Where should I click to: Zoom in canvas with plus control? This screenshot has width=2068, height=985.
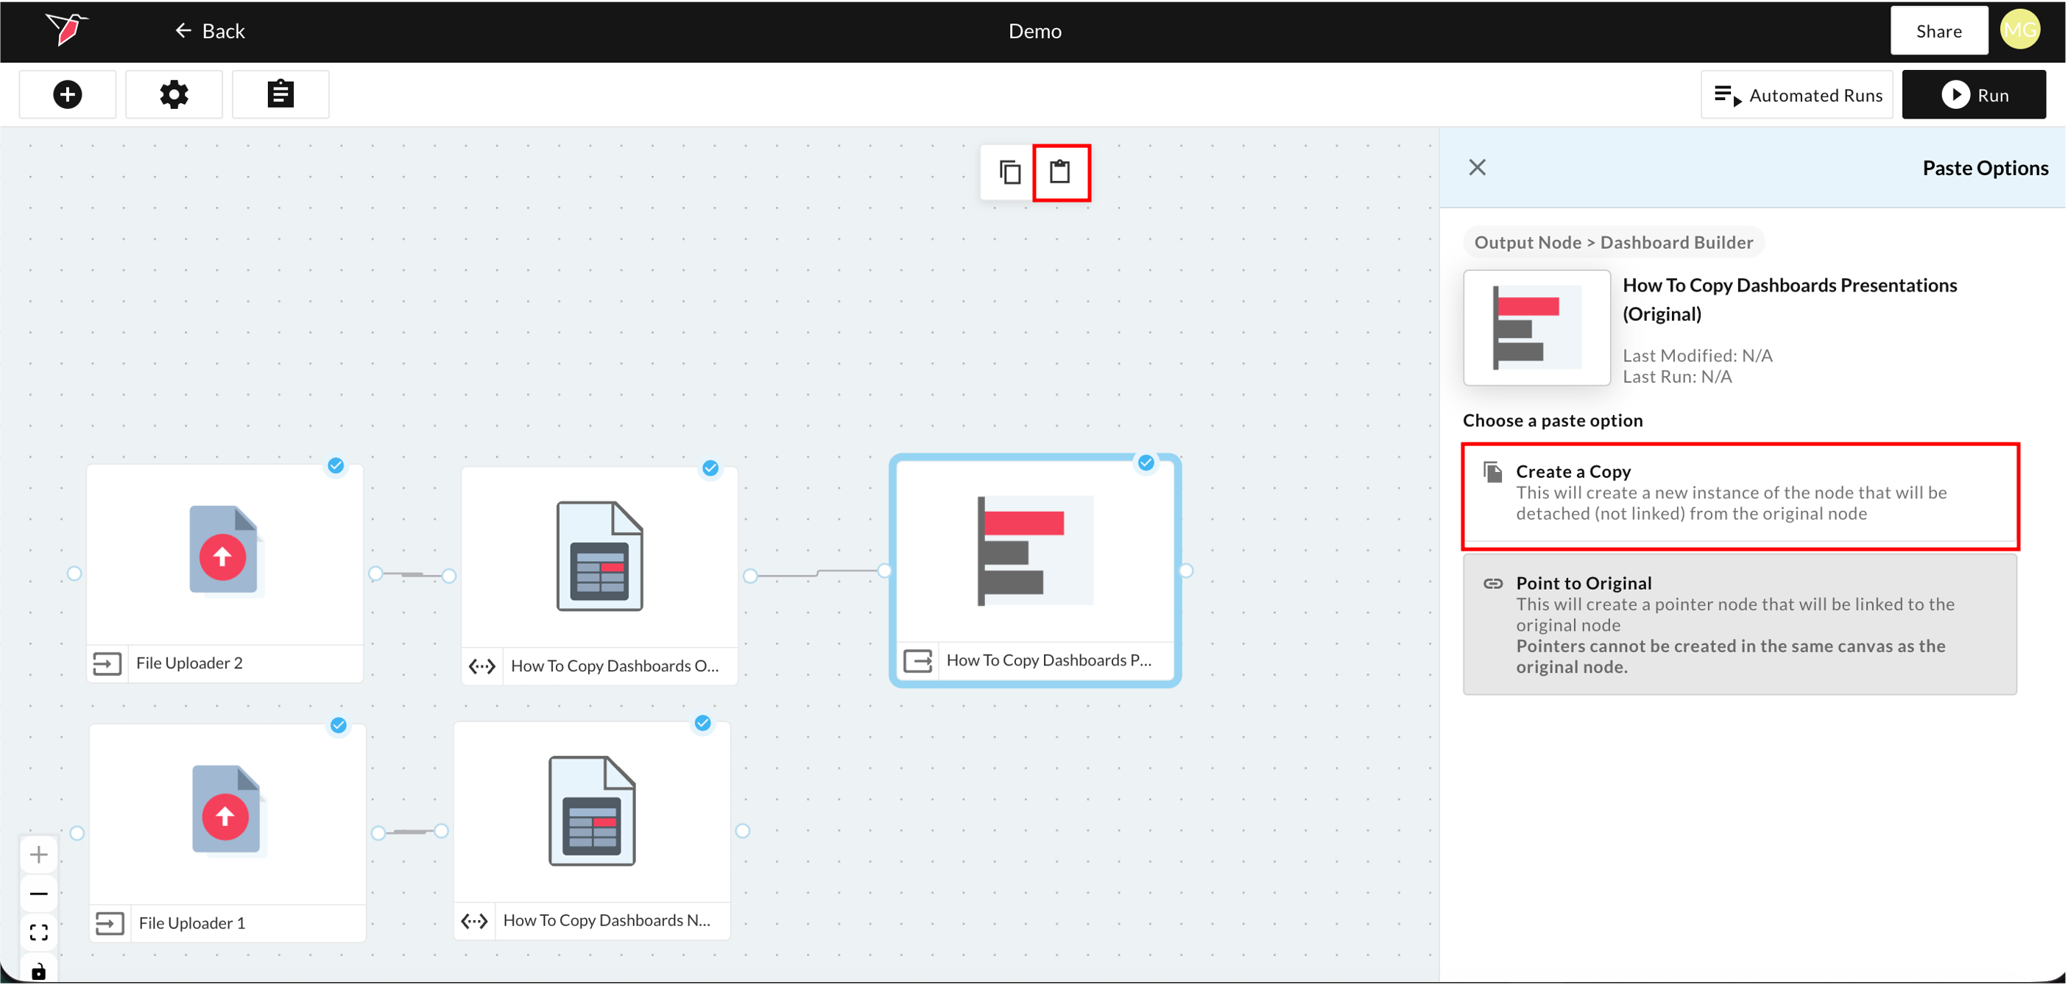38,854
